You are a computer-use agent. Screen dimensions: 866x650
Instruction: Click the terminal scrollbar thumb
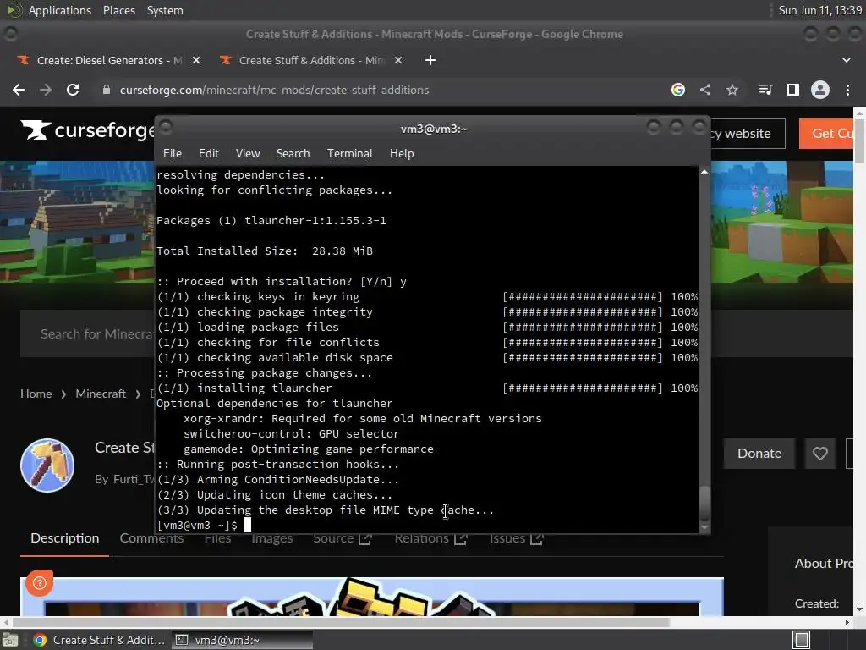pos(704,502)
